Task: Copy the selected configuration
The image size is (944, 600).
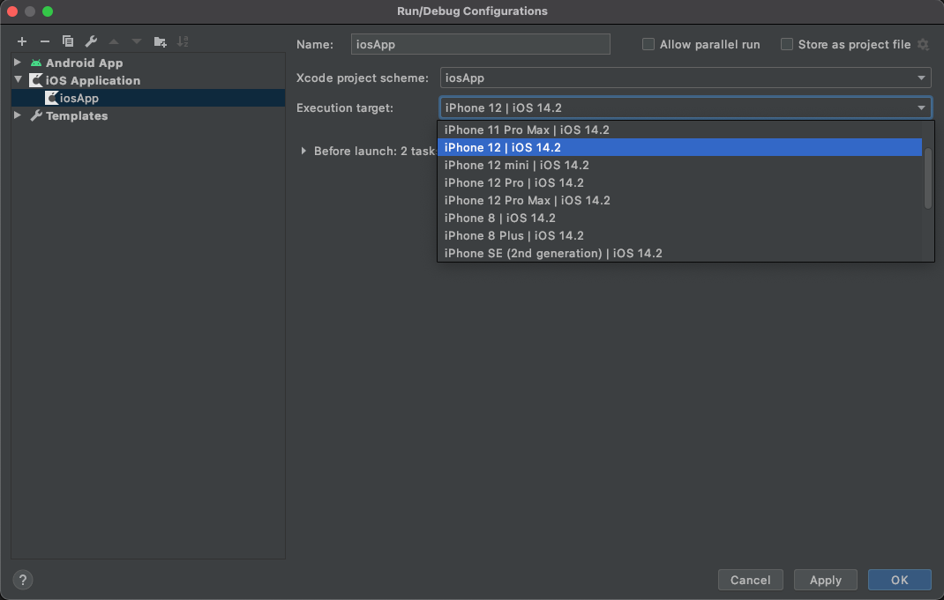Action: [68, 41]
